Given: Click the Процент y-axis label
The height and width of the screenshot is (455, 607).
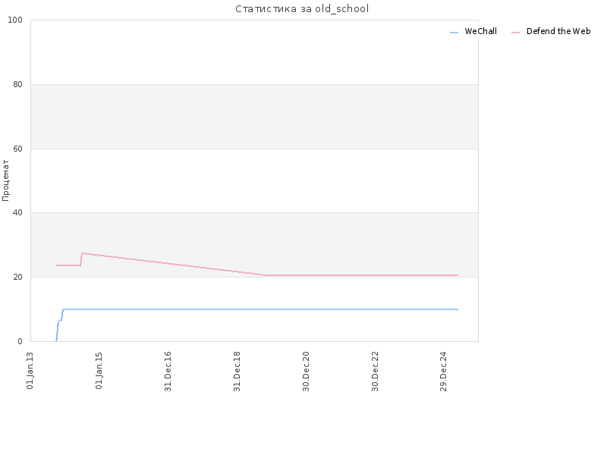Looking at the screenshot, I should pos(5,180).
